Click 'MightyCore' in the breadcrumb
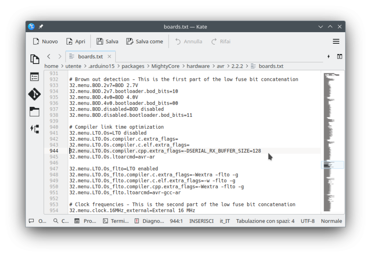Screen dimensions: 371x257 point(165,66)
